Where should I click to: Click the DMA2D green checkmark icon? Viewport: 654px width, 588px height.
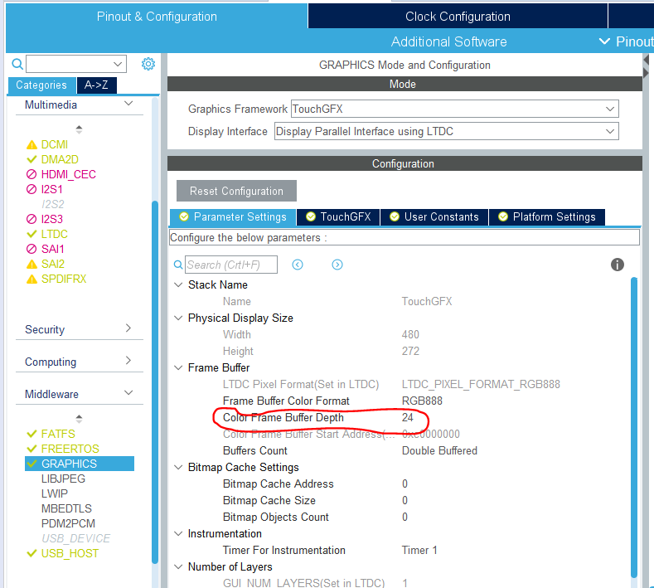tap(31, 159)
